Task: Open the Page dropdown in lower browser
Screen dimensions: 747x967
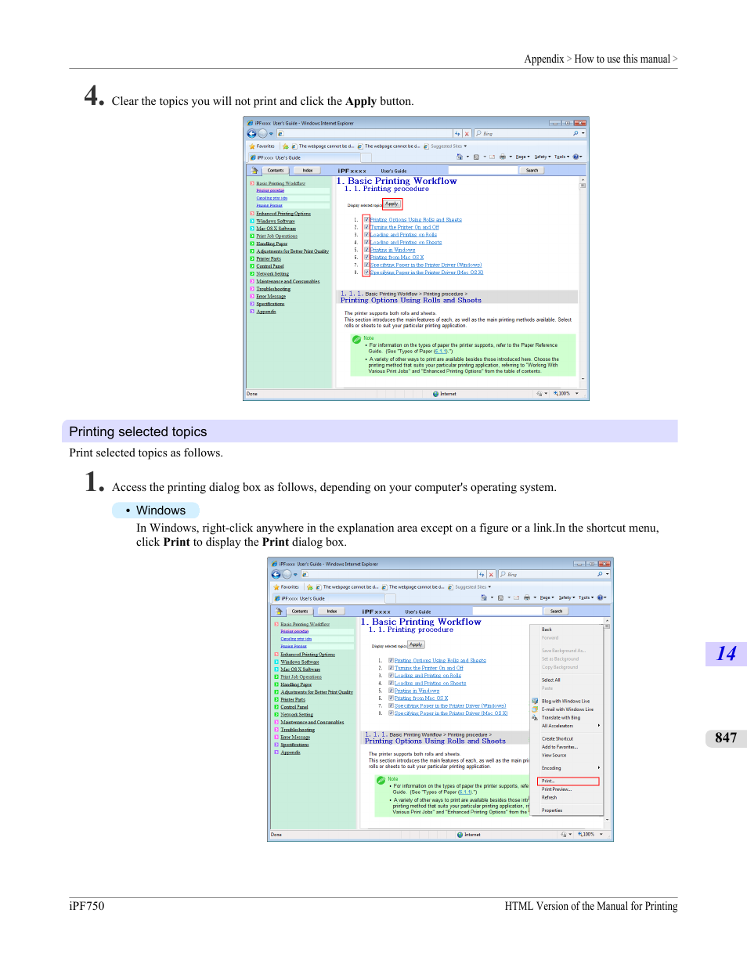Action: pos(547,597)
